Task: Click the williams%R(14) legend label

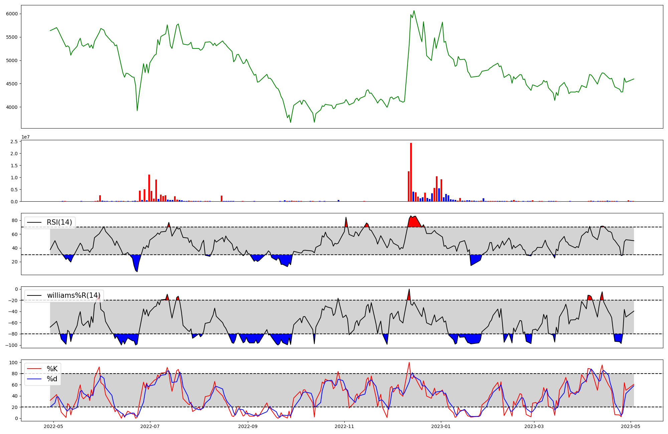Action: [x=73, y=295]
